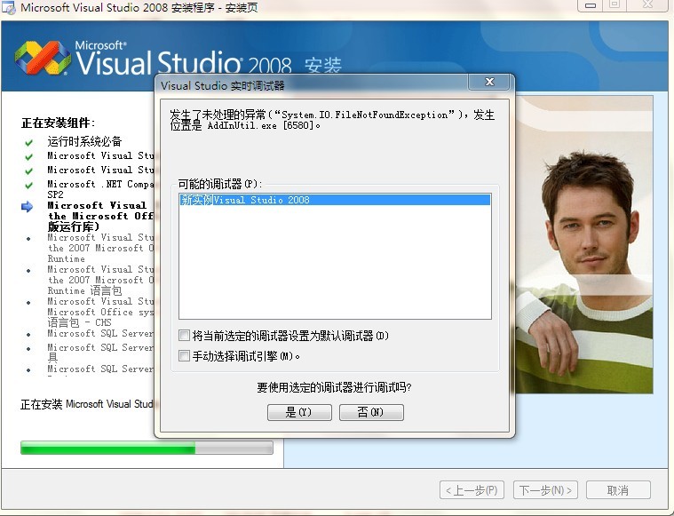
Task: Check 手动选择调试引擎 option
Action: tap(184, 355)
